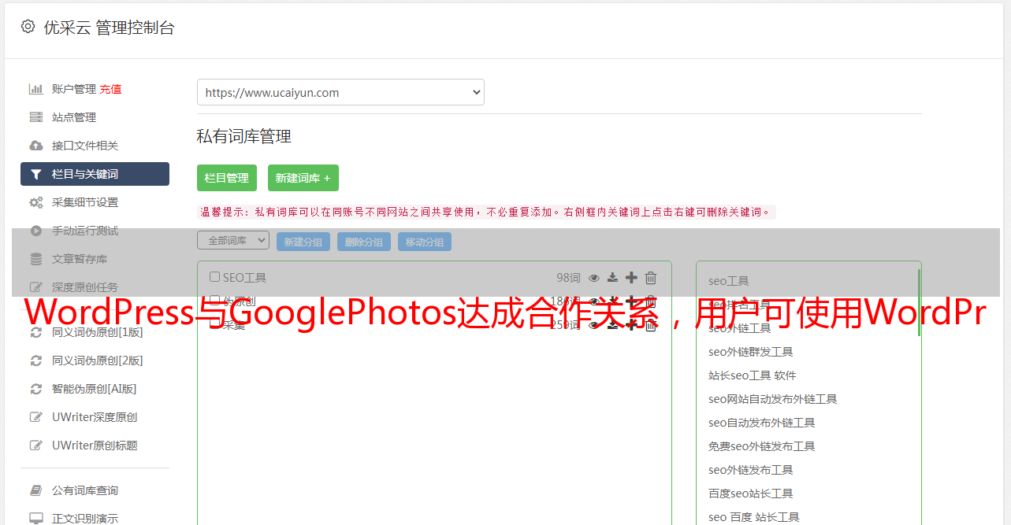1011x525 pixels.
Task: Click the 优采云 管理控制台 title
Action: pos(109,28)
